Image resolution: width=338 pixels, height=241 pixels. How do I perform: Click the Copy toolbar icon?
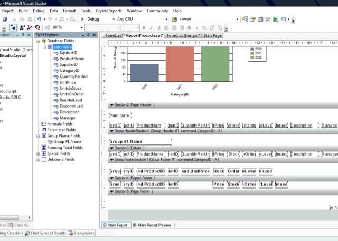coord(22,19)
